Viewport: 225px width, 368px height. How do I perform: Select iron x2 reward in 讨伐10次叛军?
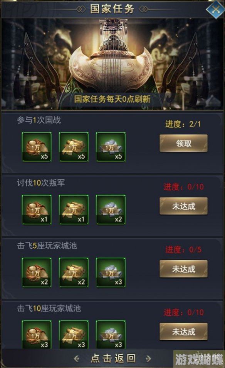[111, 209]
